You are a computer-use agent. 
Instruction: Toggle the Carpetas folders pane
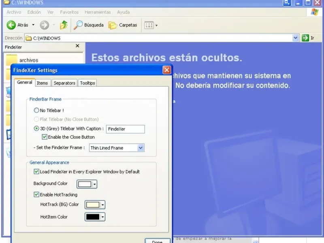coord(123,25)
